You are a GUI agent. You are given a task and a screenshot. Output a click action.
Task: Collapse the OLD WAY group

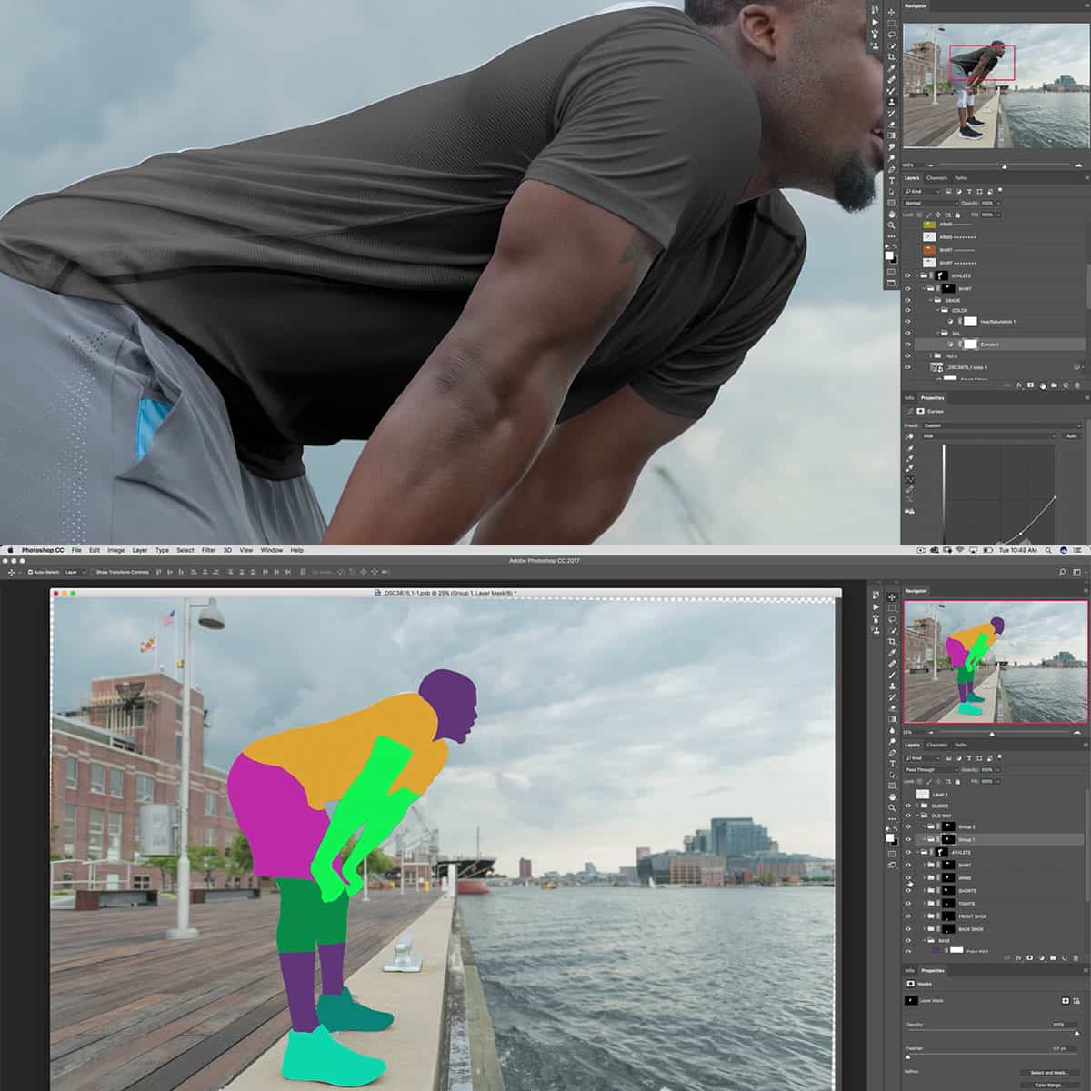click(919, 816)
